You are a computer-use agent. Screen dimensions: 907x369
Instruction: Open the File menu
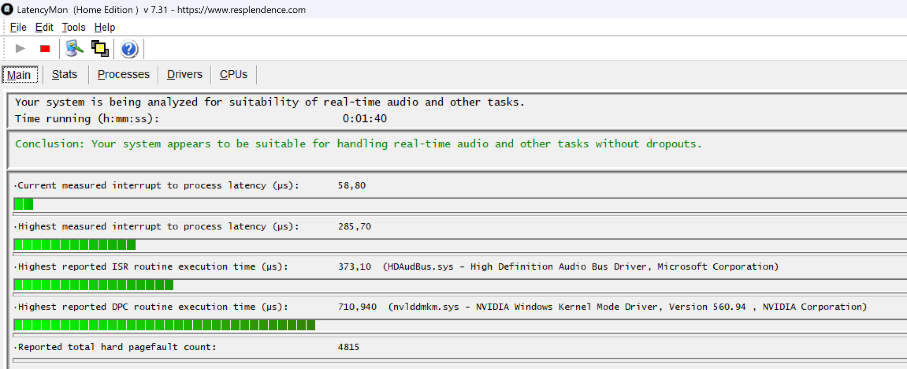coord(18,27)
